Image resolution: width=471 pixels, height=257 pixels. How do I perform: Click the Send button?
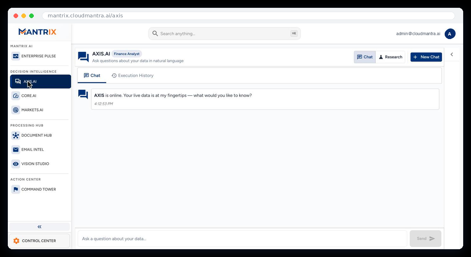425,239
